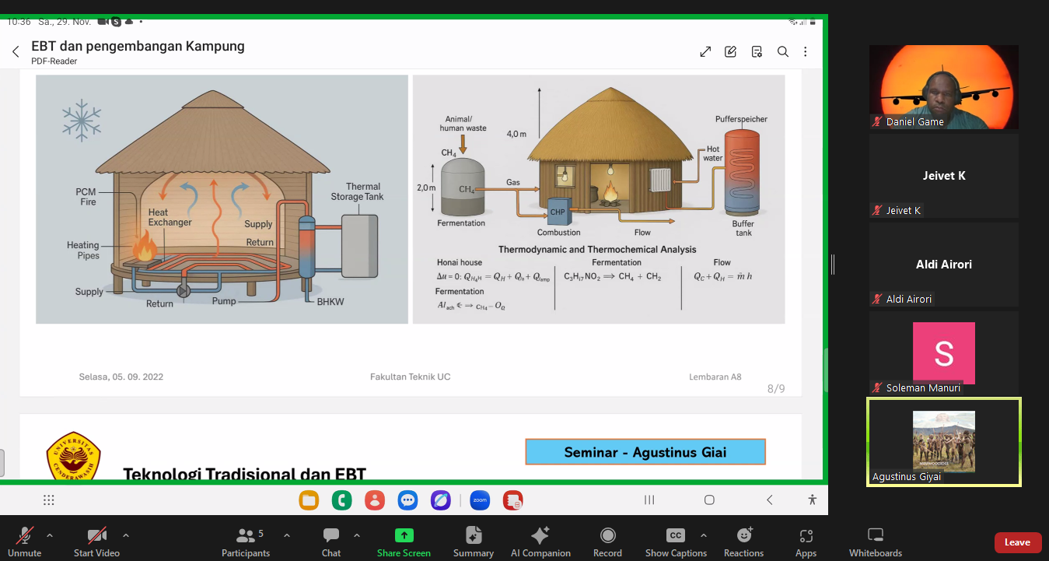1049x561 pixels.
Task: Open meeting Summary
Action: point(474,542)
